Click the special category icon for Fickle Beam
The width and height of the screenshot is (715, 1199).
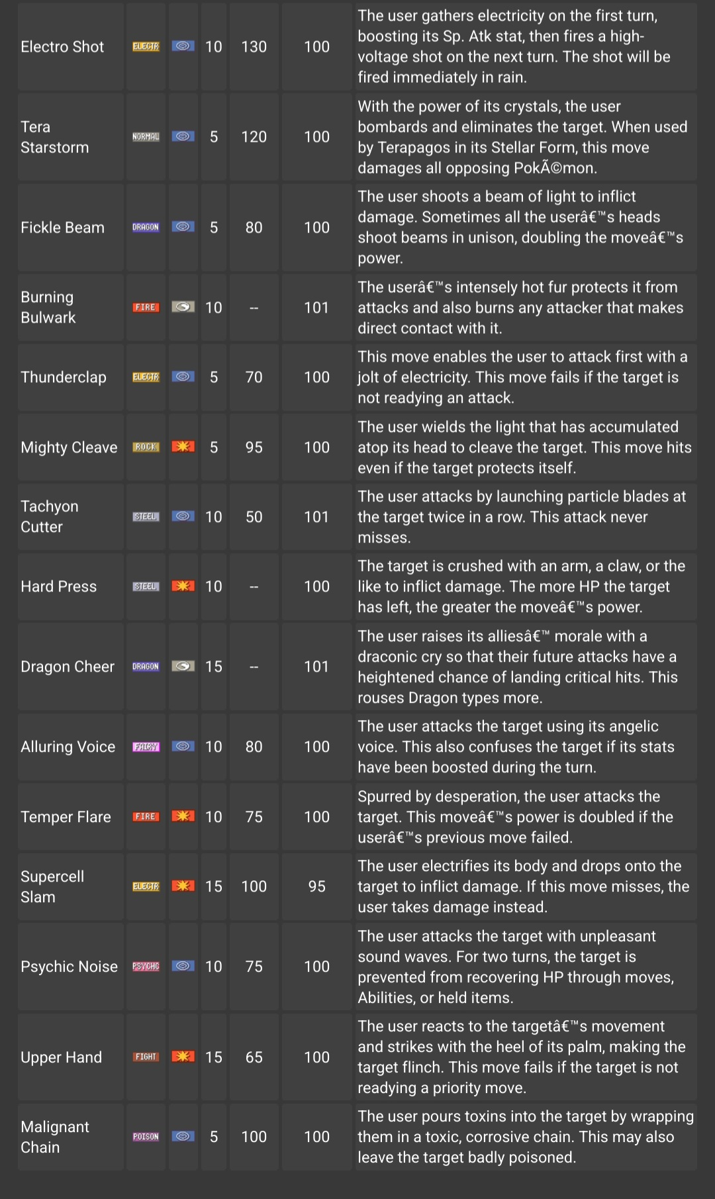(183, 227)
